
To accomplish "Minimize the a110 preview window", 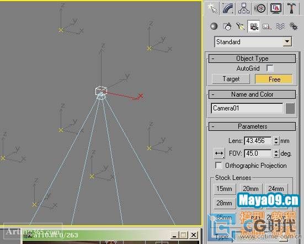I will [174, 235].
